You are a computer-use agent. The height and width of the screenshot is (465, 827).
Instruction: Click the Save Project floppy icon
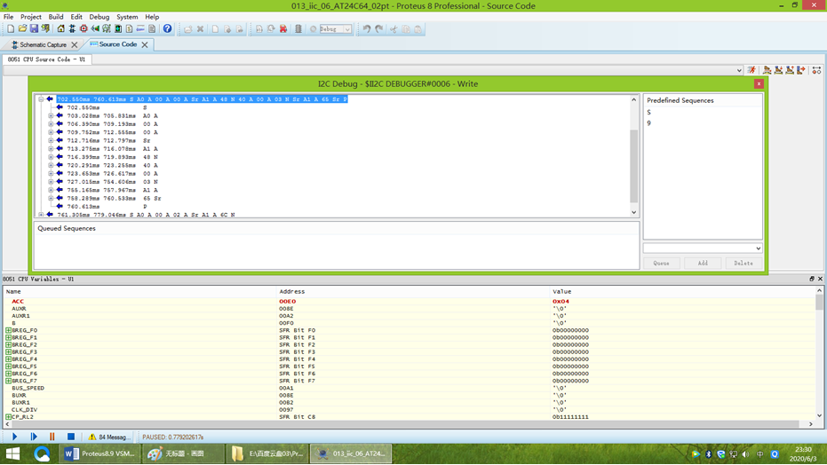click(34, 29)
